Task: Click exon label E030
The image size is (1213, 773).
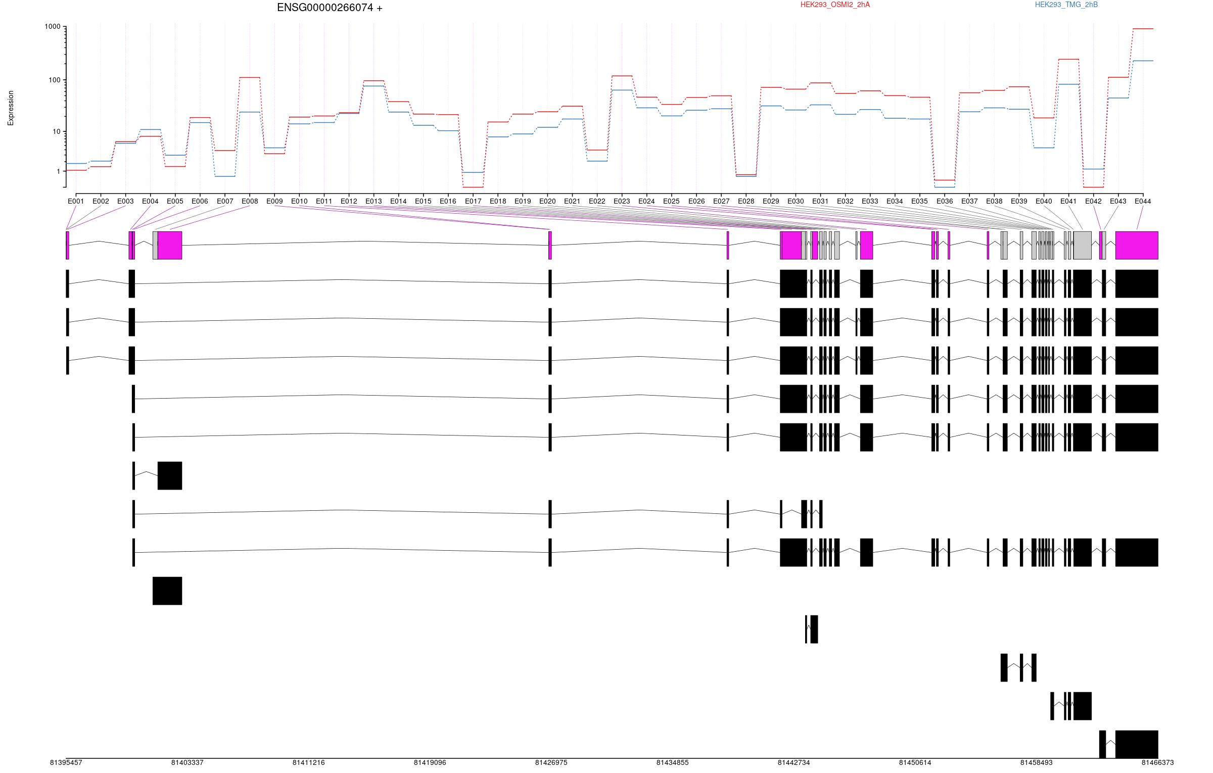Action: click(796, 201)
